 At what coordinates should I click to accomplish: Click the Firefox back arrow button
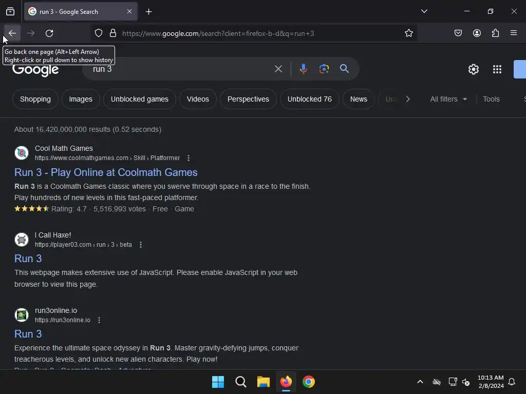coord(12,33)
